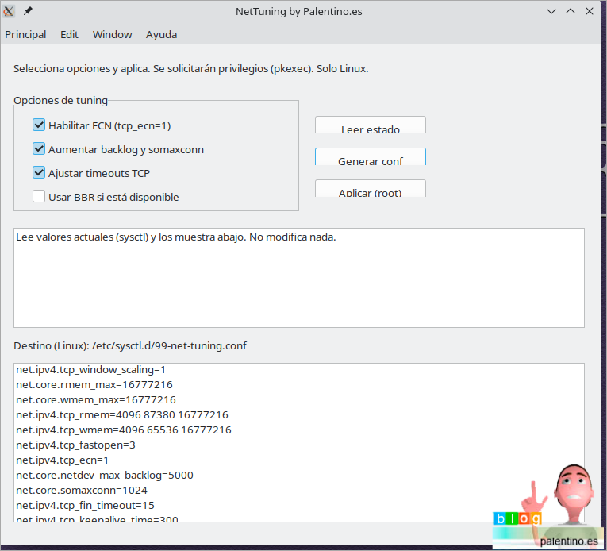Click the palentino.es blog logo

click(547, 508)
